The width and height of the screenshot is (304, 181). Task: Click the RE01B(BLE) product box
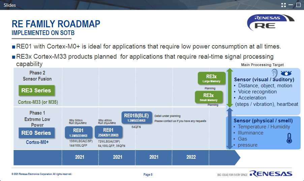pyautogui.click(x=136, y=118)
